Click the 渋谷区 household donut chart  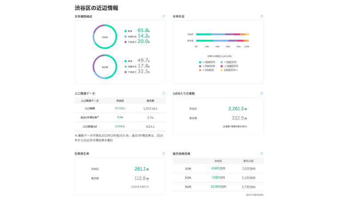point(105,37)
